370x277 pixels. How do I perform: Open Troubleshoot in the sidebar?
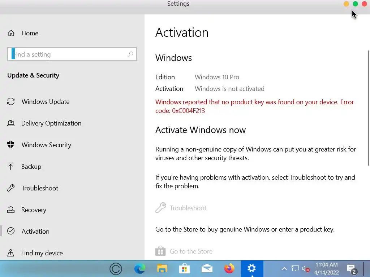72,188
